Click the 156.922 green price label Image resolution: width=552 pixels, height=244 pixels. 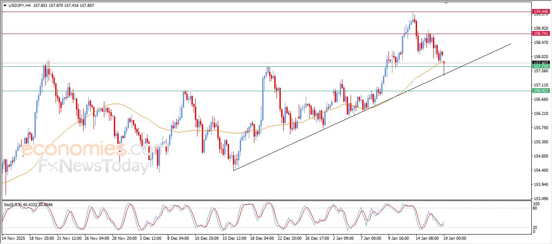pos(541,91)
